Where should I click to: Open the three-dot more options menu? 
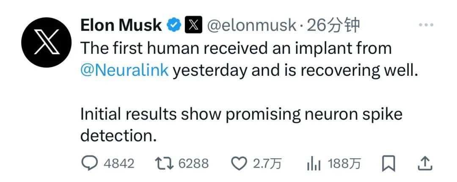point(426,25)
